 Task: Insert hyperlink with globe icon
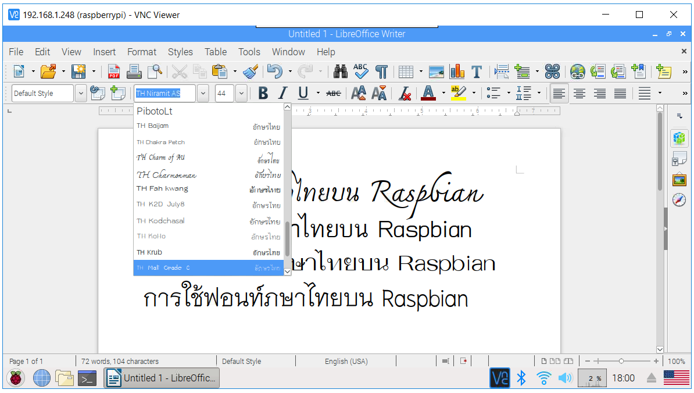coord(578,72)
